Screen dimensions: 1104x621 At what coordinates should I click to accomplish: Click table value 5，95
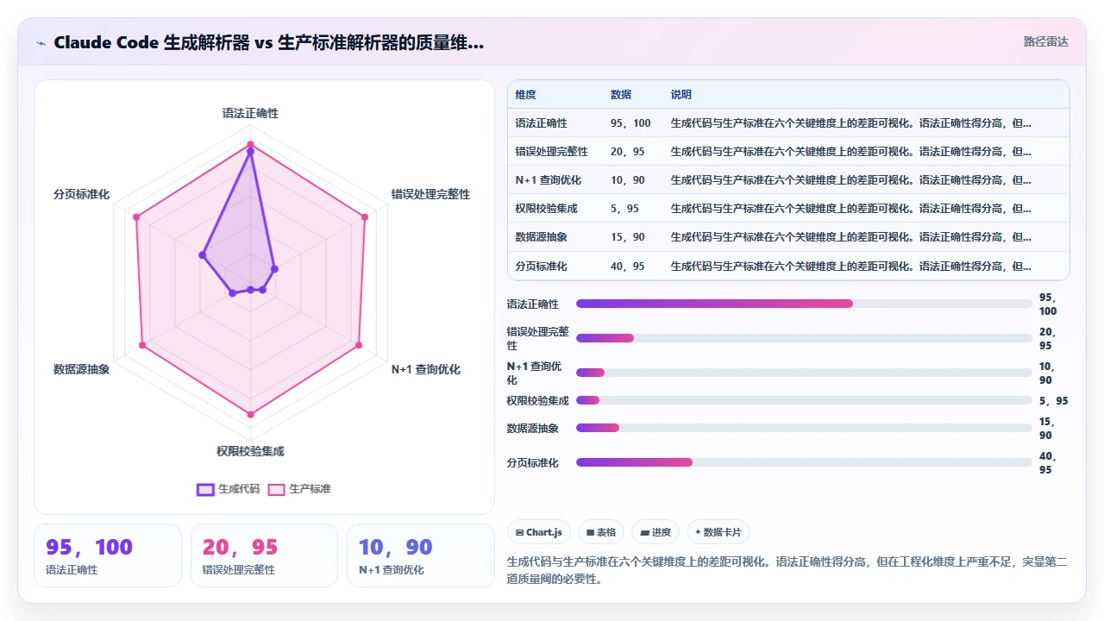625,209
